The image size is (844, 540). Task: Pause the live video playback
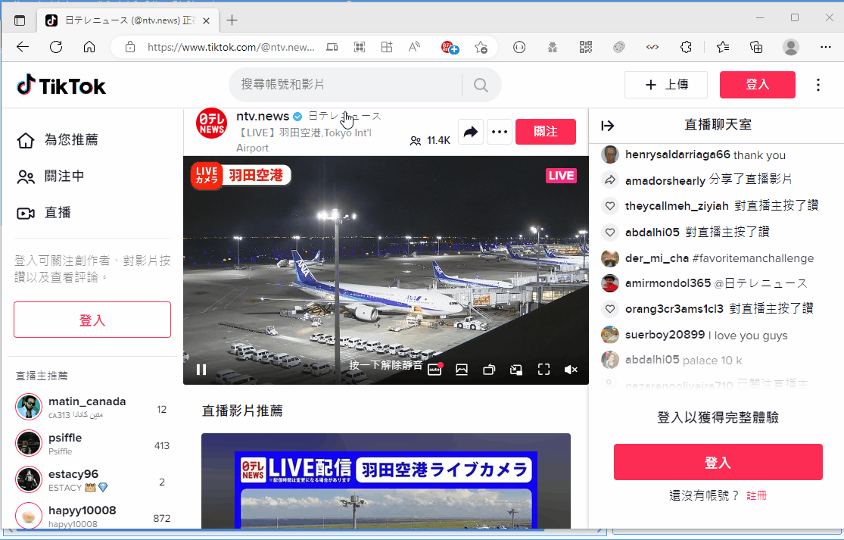[201, 370]
